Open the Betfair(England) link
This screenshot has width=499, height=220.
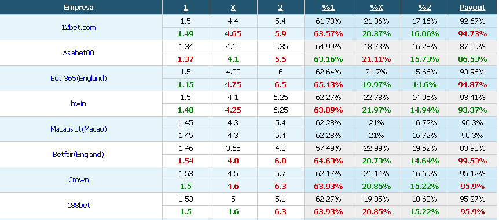coord(78,155)
